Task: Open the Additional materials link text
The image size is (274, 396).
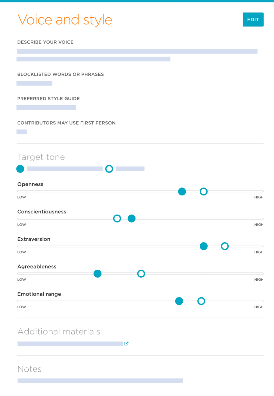Action: pos(70,344)
